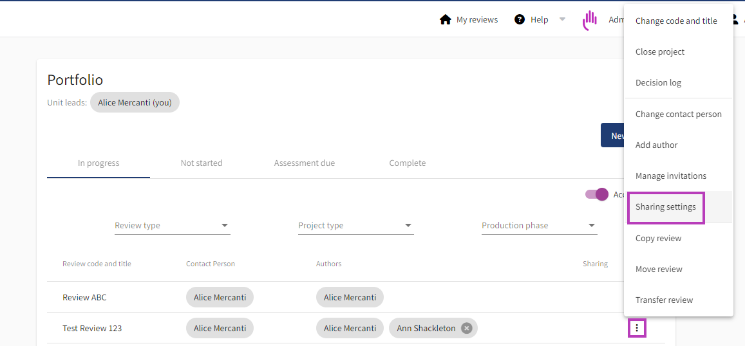This screenshot has width=745, height=346.
Task: Select Sharing settings from the menu
Action: tap(666, 207)
